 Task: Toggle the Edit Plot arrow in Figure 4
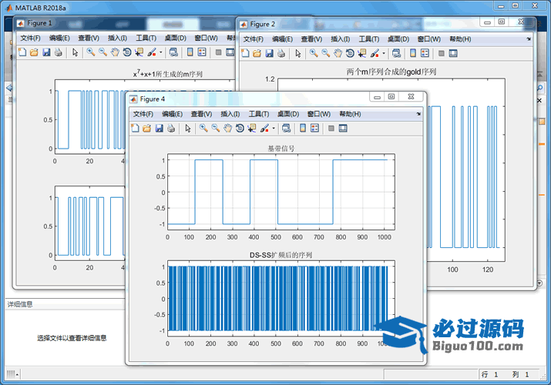click(x=188, y=129)
